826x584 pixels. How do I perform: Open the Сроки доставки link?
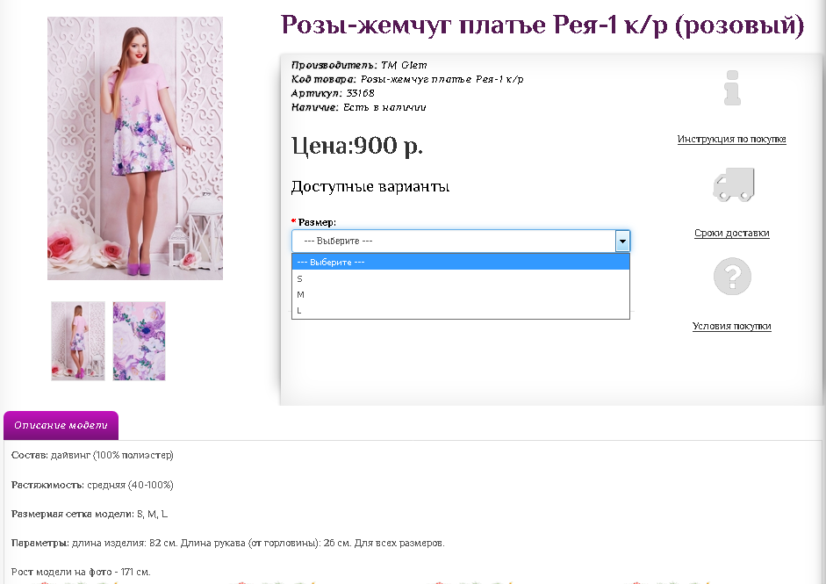point(732,233)
